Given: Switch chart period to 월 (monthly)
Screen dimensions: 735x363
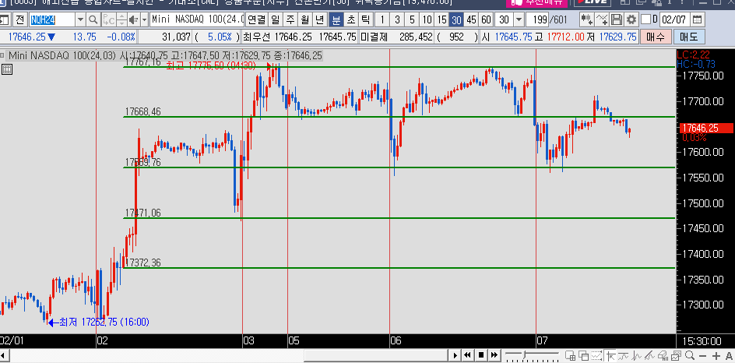Looking at the screenshot, I should pyautogui.click(x=304, y=19).
